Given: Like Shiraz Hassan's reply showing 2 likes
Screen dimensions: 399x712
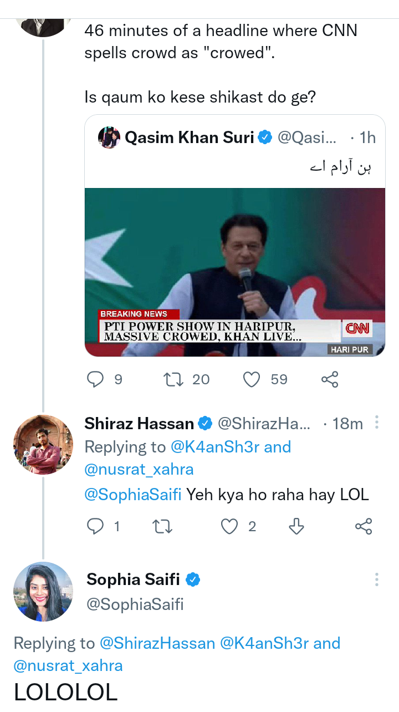Looking at the screenshot, I should tap(229, 526).
